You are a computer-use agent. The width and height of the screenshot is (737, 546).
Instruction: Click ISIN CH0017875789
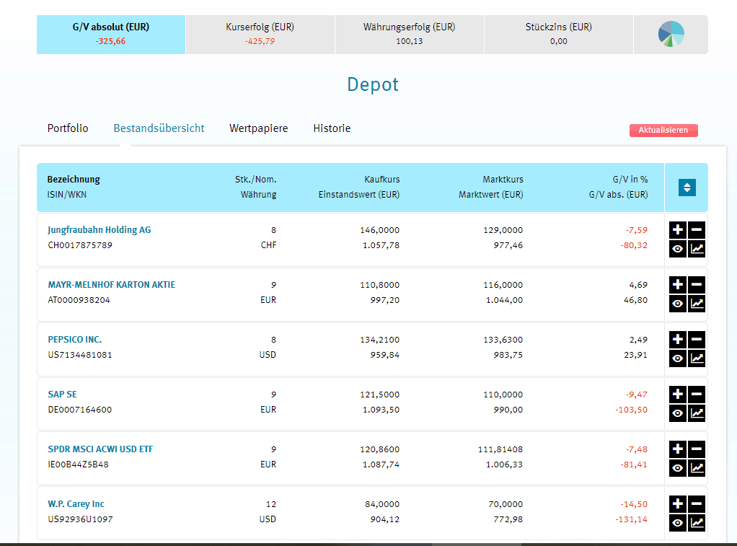coord(80,245)
